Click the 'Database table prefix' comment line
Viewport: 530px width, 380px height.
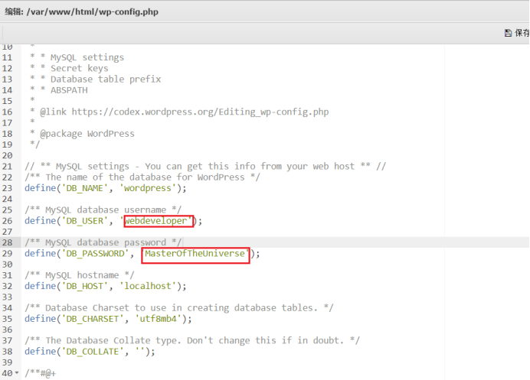(x=95, y=79)
